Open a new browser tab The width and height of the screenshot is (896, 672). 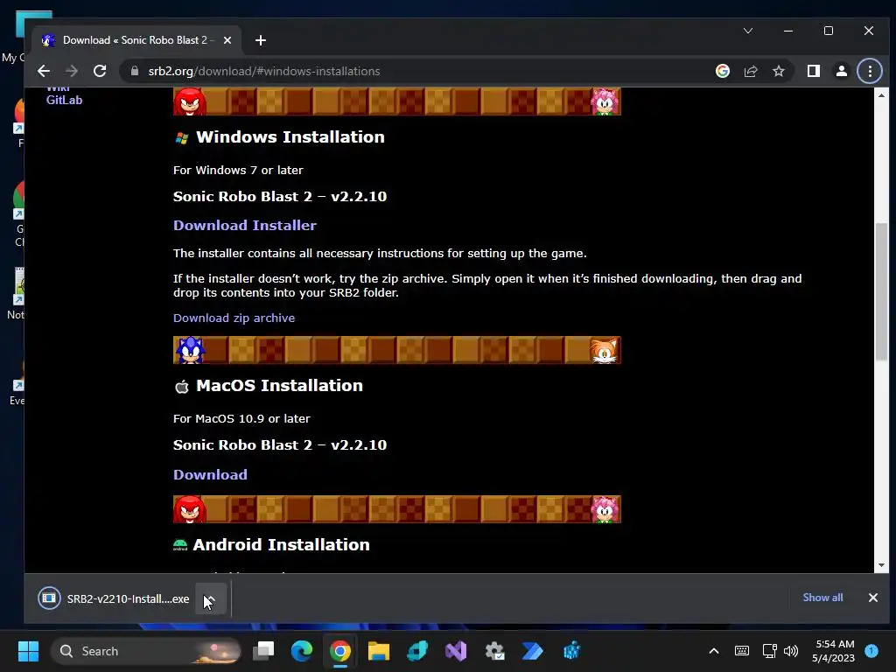[x=261, y=40]
